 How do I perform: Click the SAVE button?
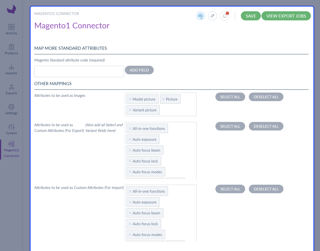tap(251, 16)
